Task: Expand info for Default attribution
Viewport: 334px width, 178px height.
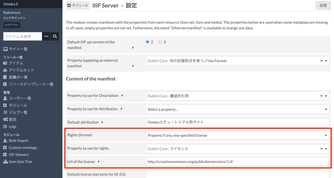Action: click(x=102, y=122)
